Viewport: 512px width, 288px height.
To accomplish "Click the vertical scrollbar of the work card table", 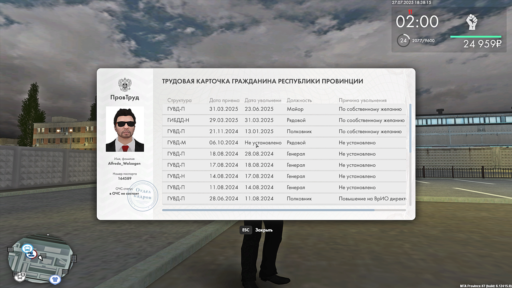I will (410, 128).
